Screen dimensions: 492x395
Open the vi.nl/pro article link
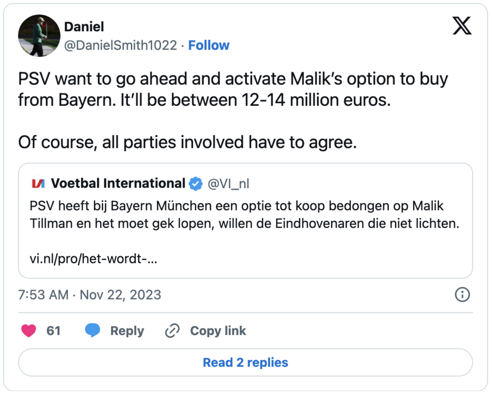[x=95, y=260]
